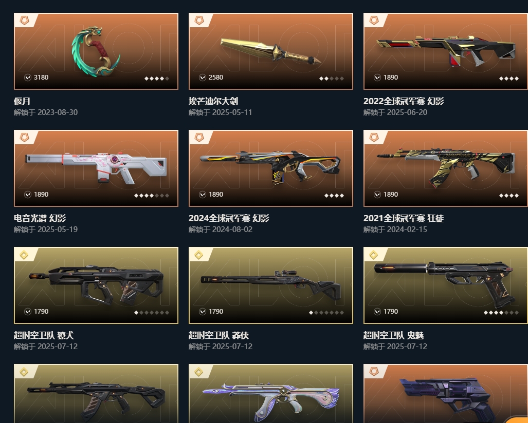Open the 埃芒迪尔大剑 golden sword thumbnail
Viewport: 528px width, 423px height.
click(x=271, y=51)
